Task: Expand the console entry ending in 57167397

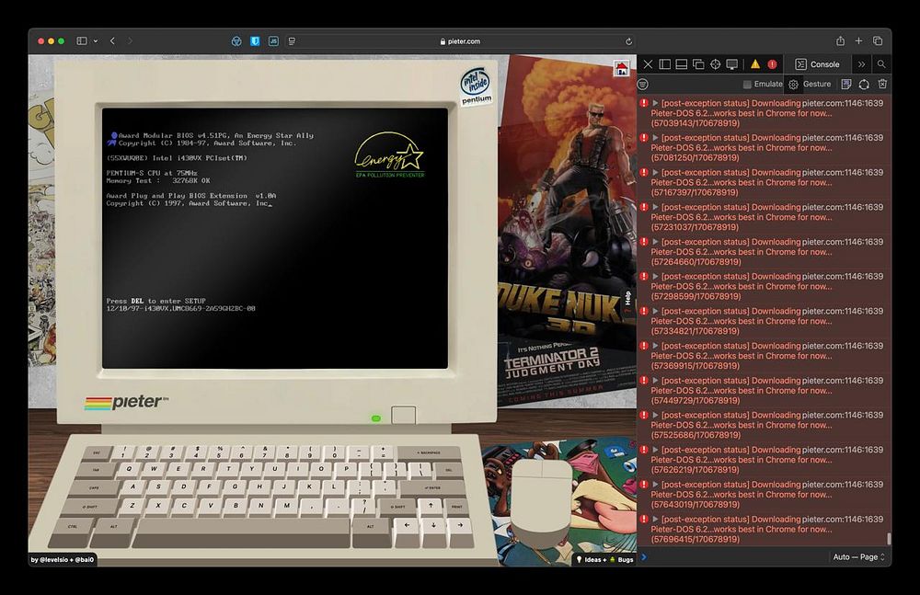Action: (x=655, y=173)
